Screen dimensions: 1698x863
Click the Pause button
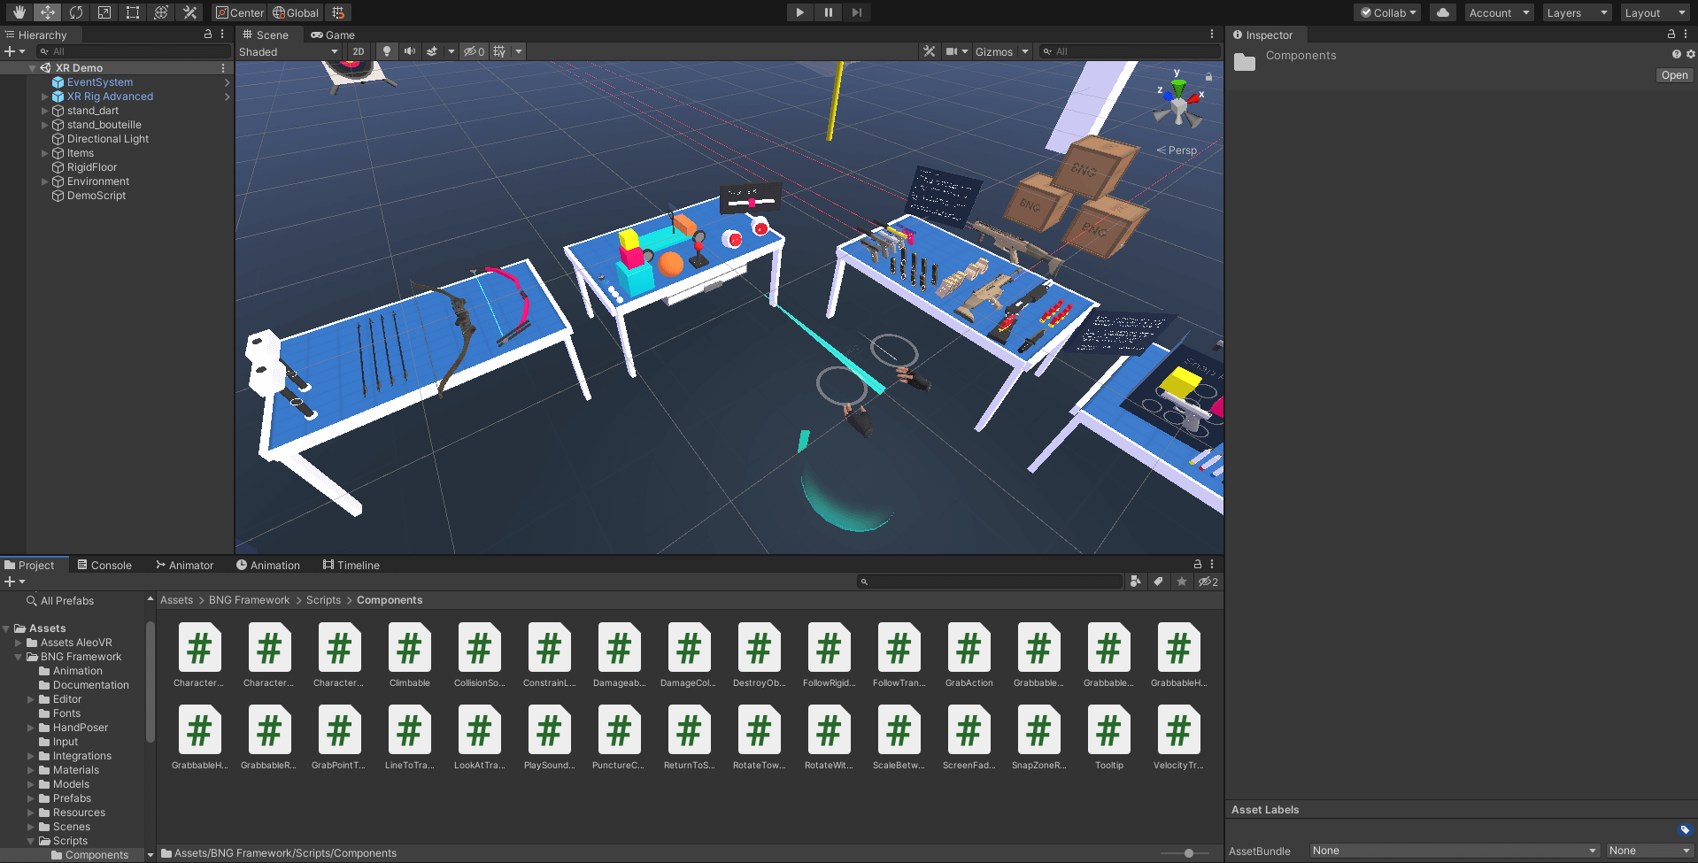(828, 12)
